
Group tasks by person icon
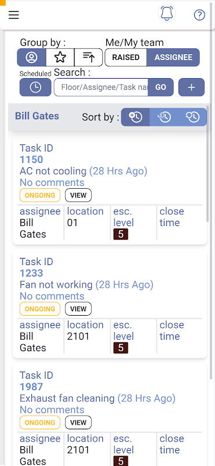[31, 57]
